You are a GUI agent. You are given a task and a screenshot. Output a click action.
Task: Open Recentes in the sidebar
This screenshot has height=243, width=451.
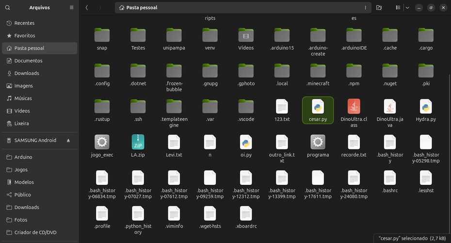coord(39,23)
